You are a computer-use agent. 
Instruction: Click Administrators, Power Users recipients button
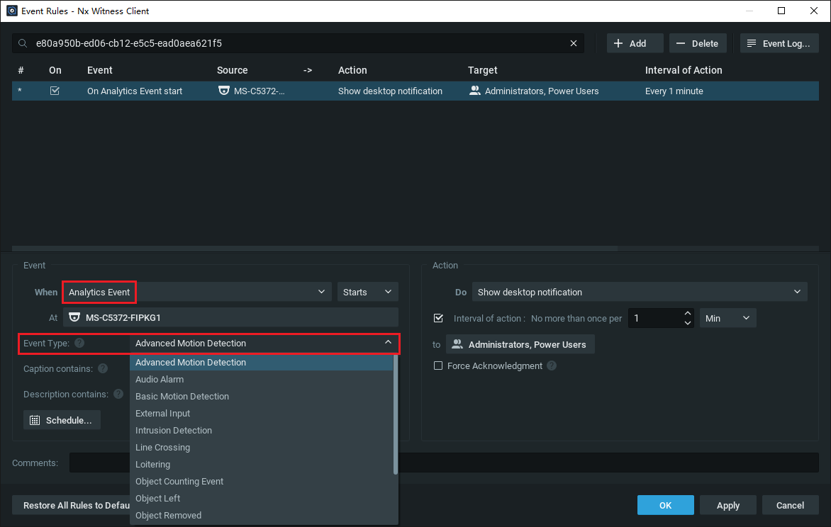pos(520,344)
